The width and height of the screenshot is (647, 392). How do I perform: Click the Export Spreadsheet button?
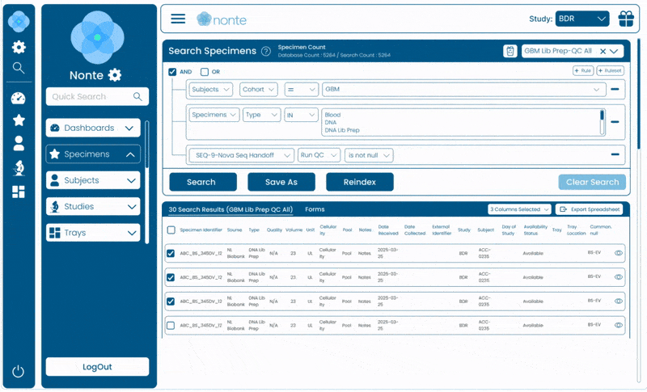click(589, 209)
